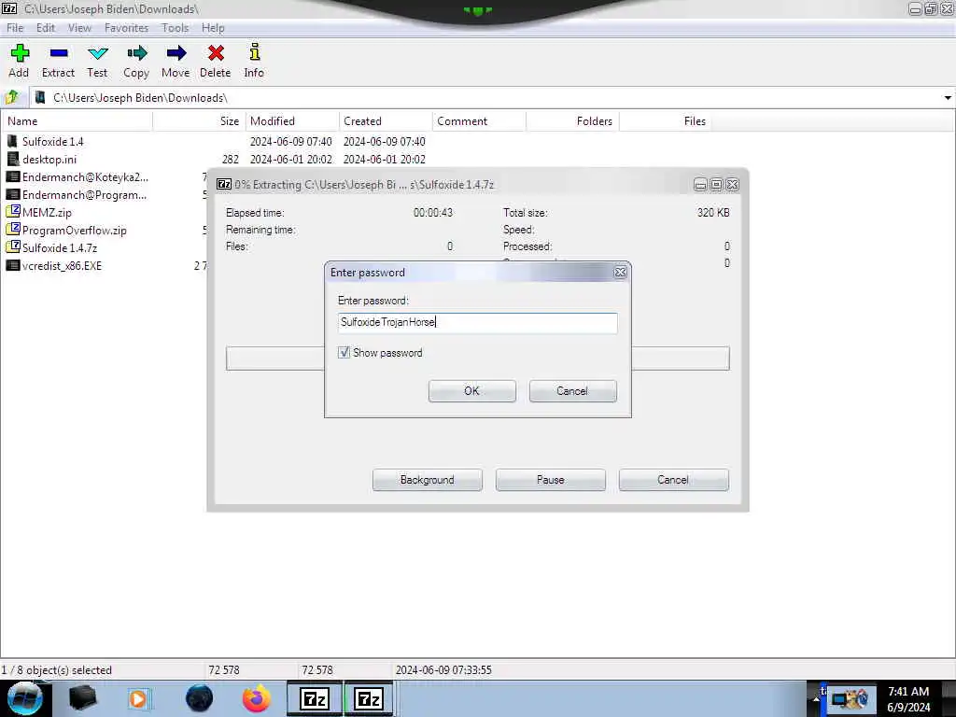Click the Folders column header

572,121
